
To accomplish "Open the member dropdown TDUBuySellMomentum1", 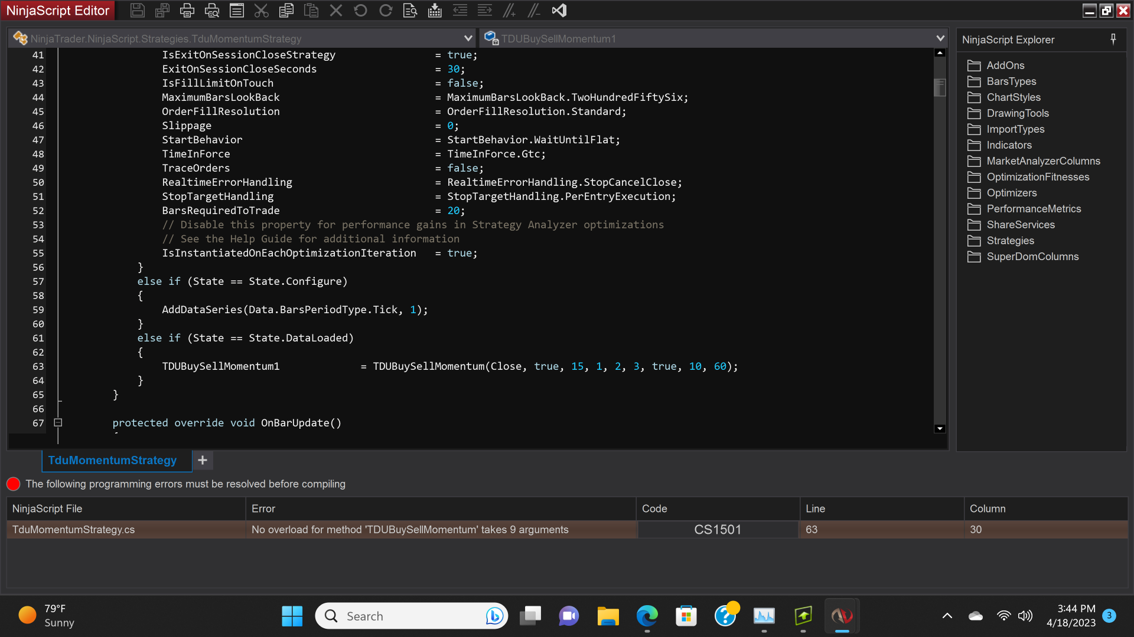I will (940, 38).
